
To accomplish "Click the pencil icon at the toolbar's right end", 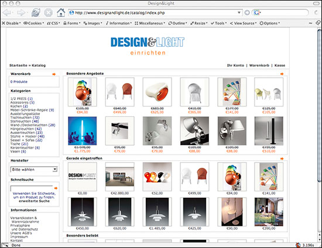I will coord(318,23).
